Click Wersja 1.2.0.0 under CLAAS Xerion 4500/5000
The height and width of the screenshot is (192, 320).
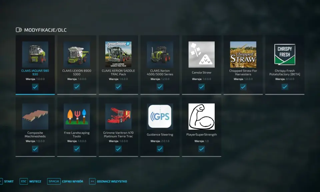pos(160,79)
